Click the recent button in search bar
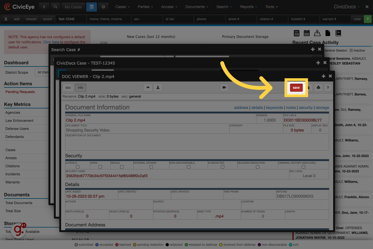The height and width of the screenshot is (249, 373). pyautogui.click(x=47, y=19)
